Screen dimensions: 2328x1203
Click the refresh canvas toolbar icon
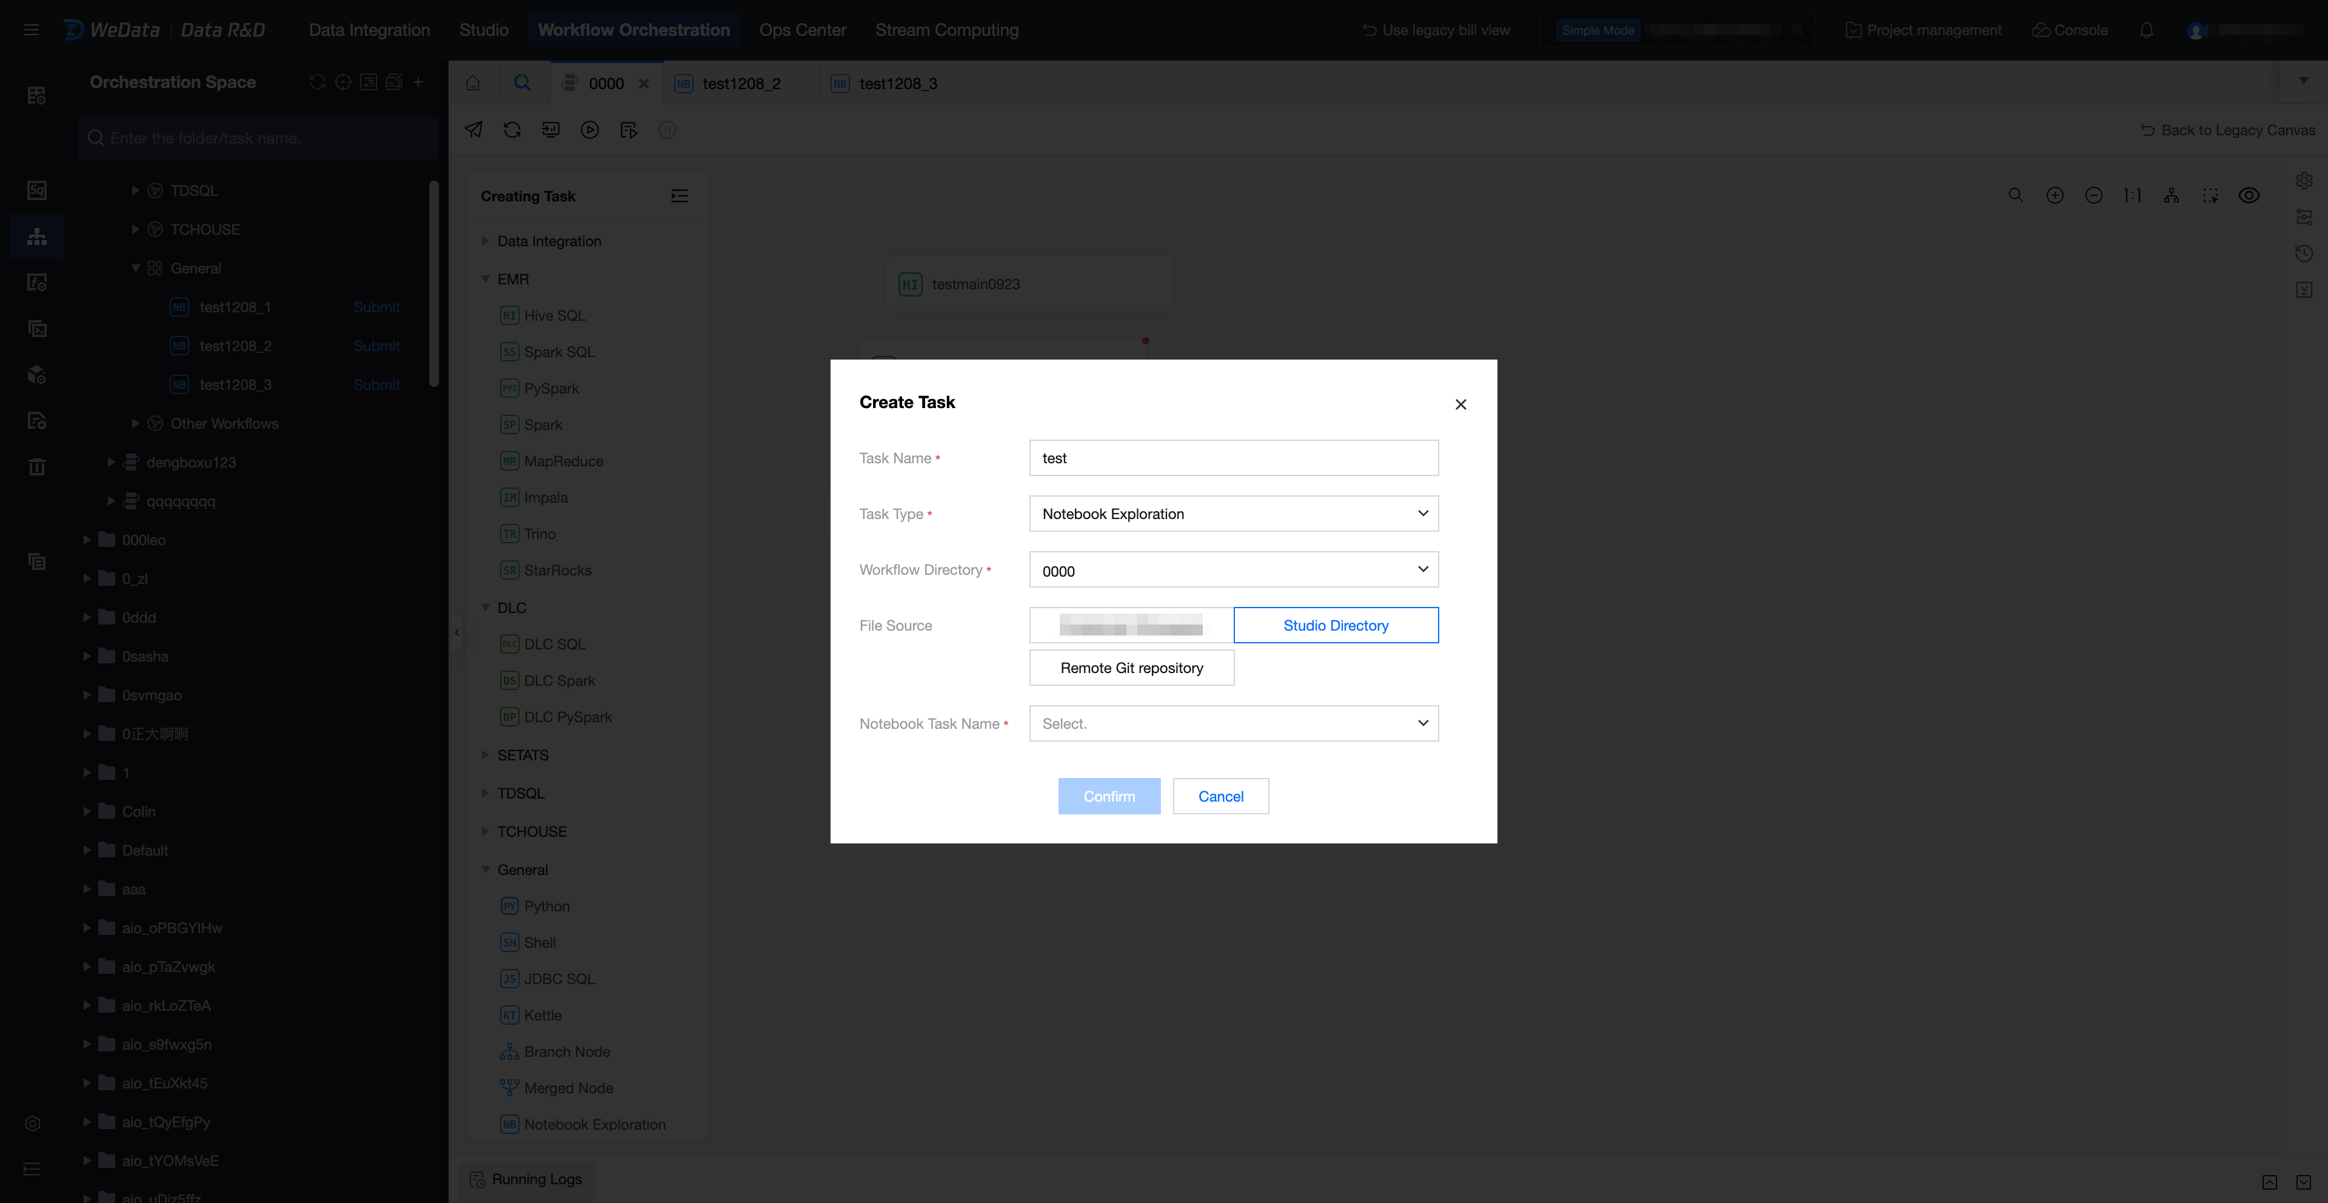point(512,129)
